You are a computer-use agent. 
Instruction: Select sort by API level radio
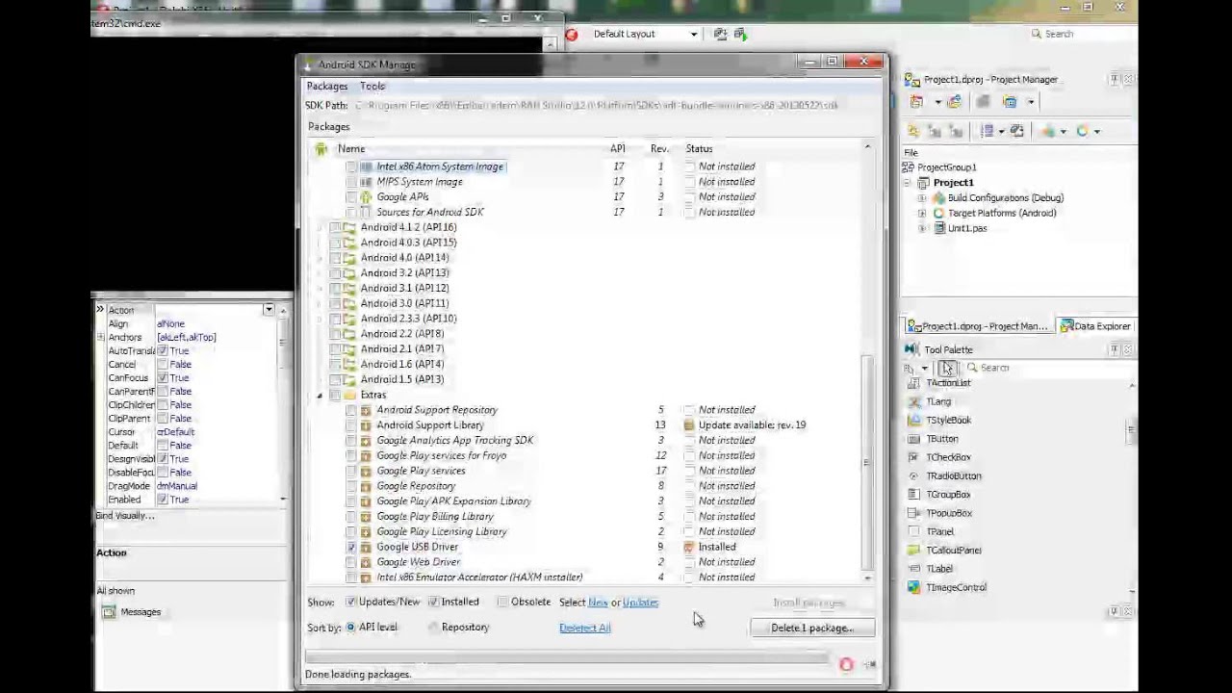tap(350, 627)
